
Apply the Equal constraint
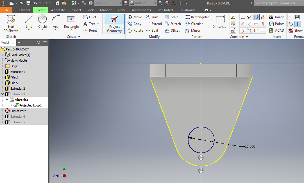263,30
